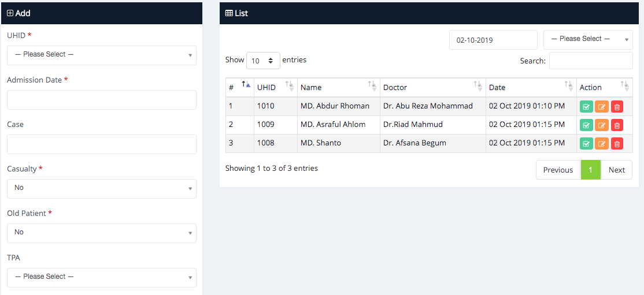Screen dimensions: 644x295
Task: Open the Casualty dropdown
Action: (101, 188)
